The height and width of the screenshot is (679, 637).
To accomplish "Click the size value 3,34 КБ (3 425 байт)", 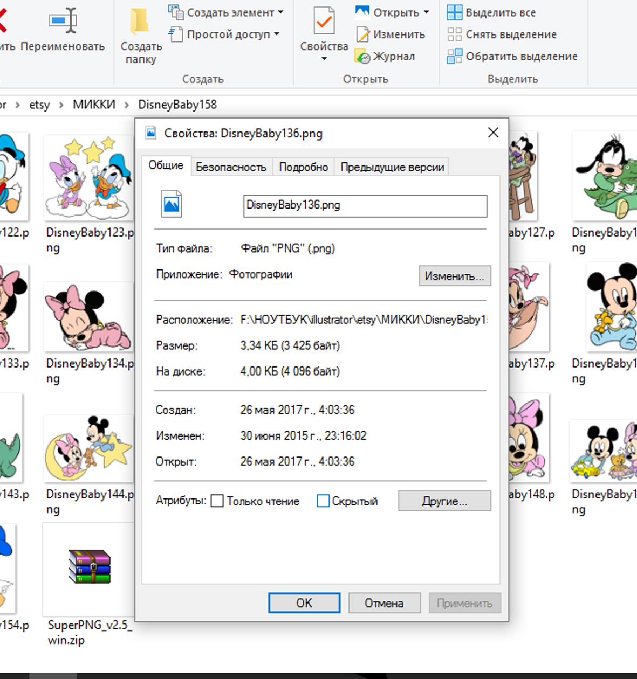I will [x=290, y=345].
